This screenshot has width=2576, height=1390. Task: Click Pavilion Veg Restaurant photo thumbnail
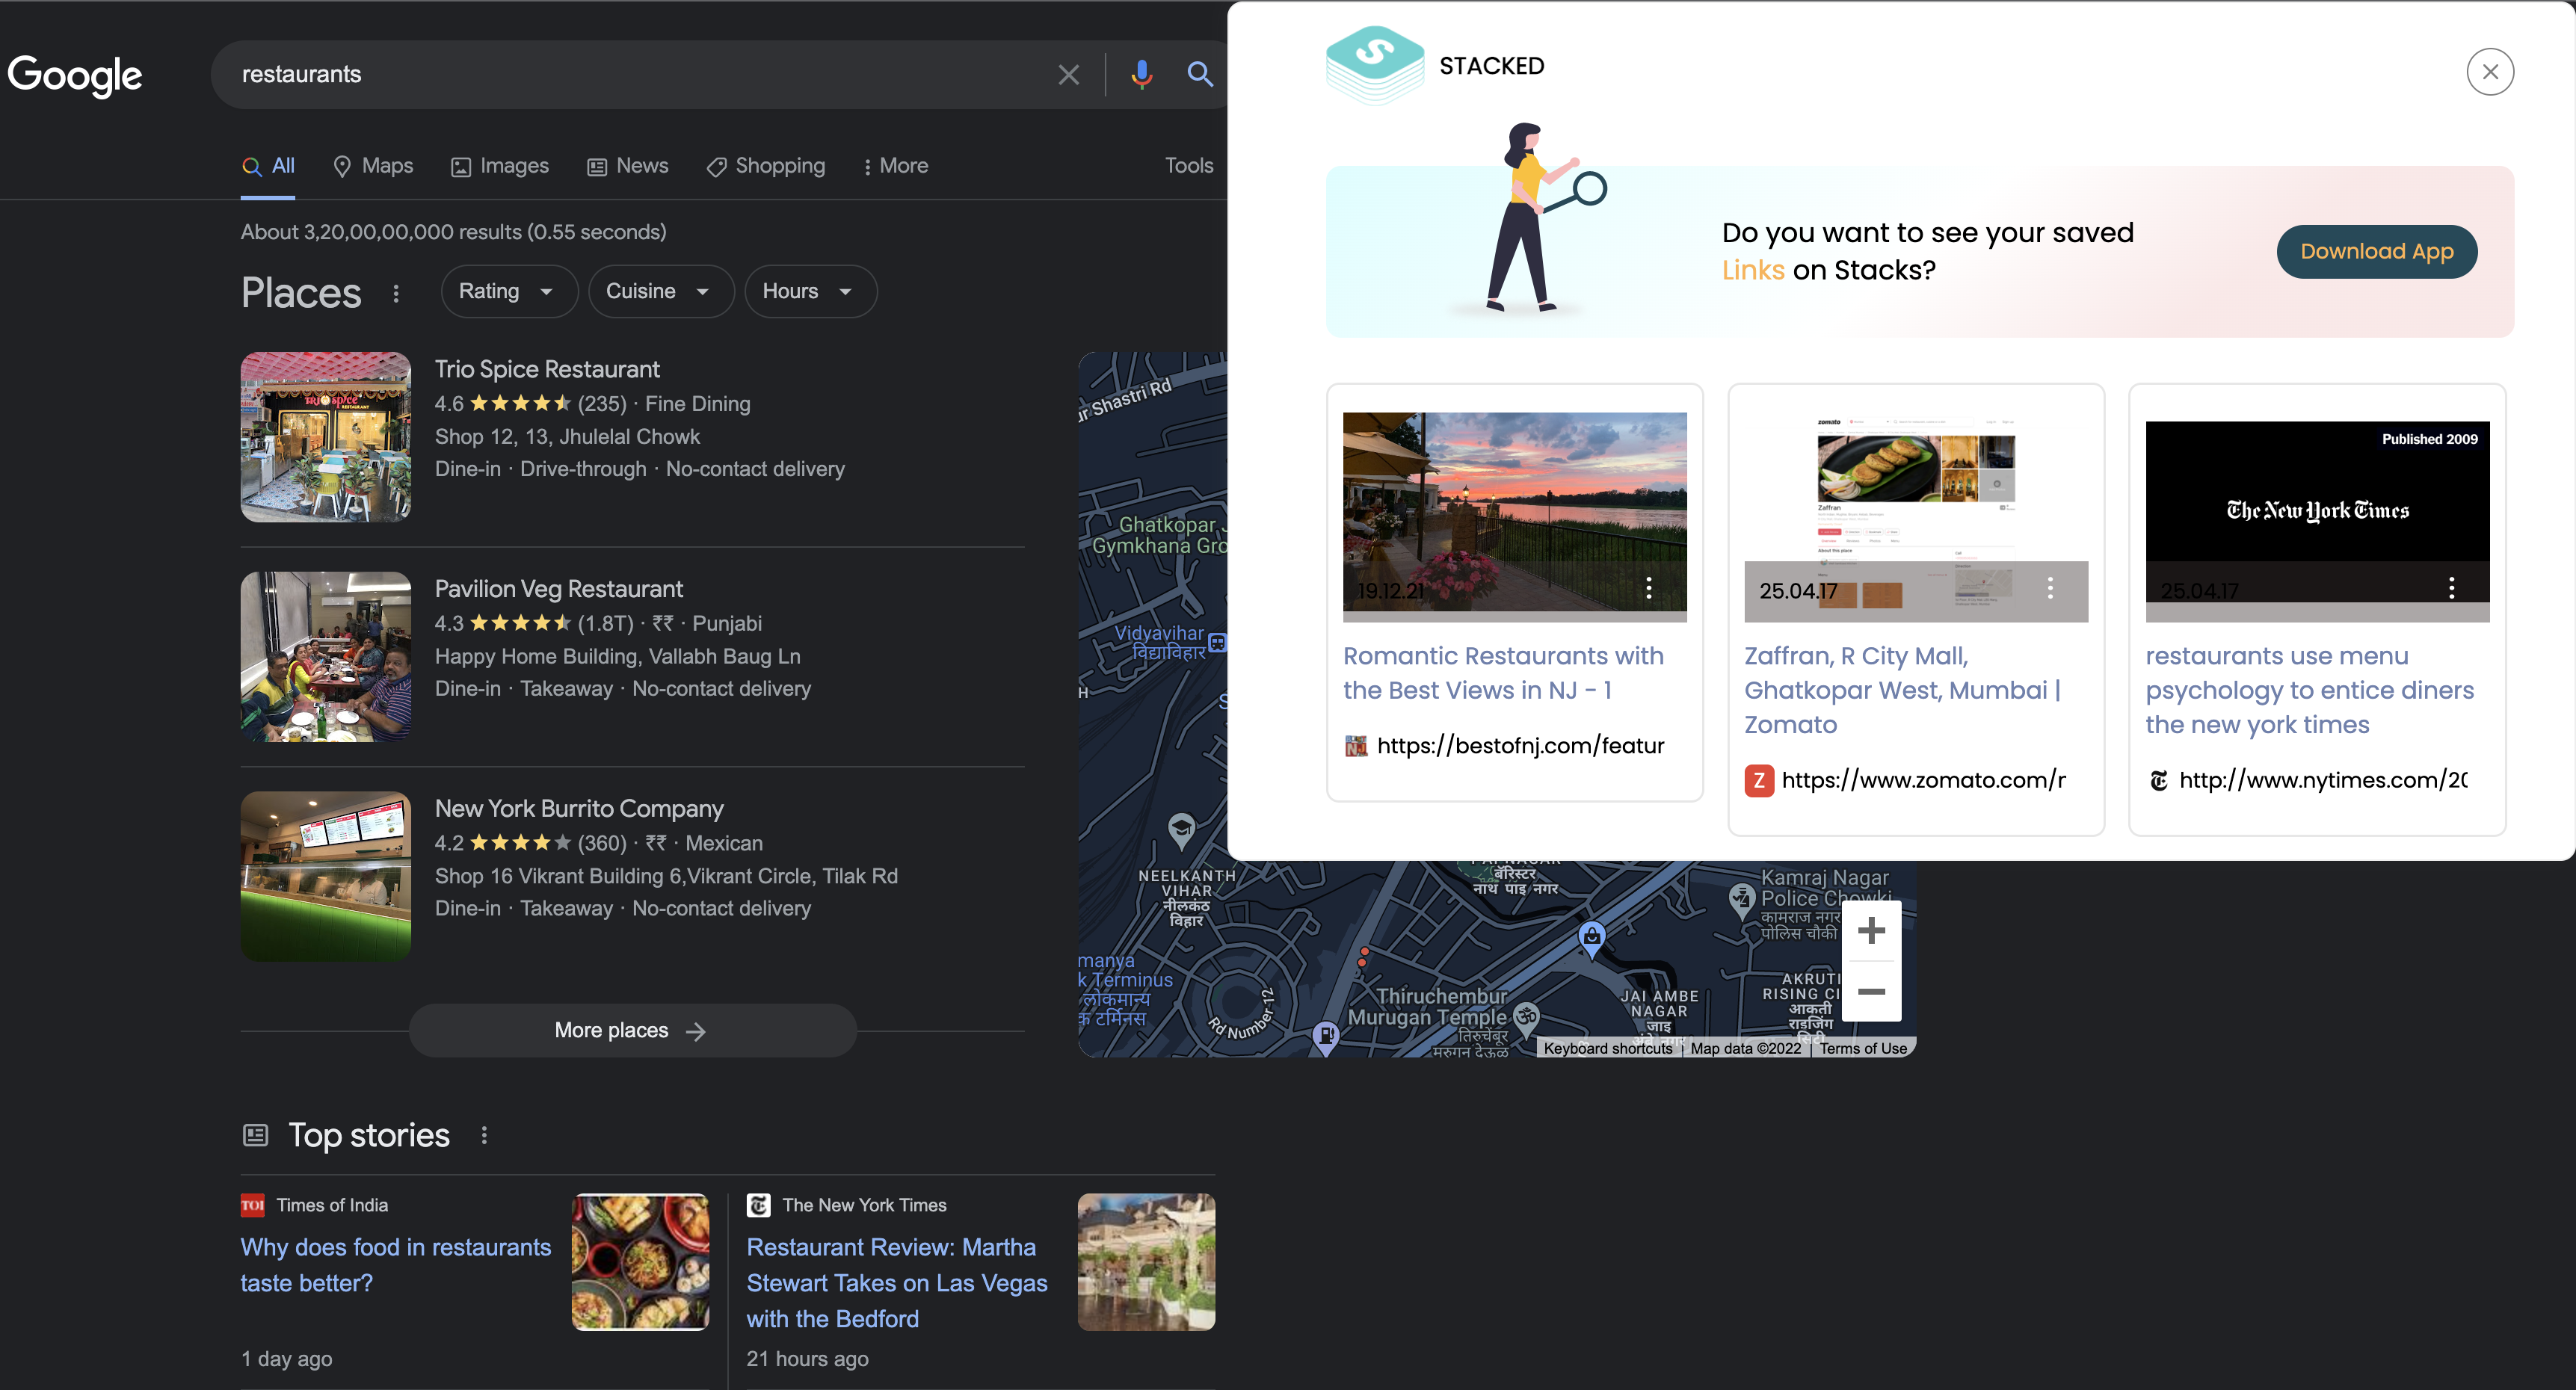click(x=326, y=657)
